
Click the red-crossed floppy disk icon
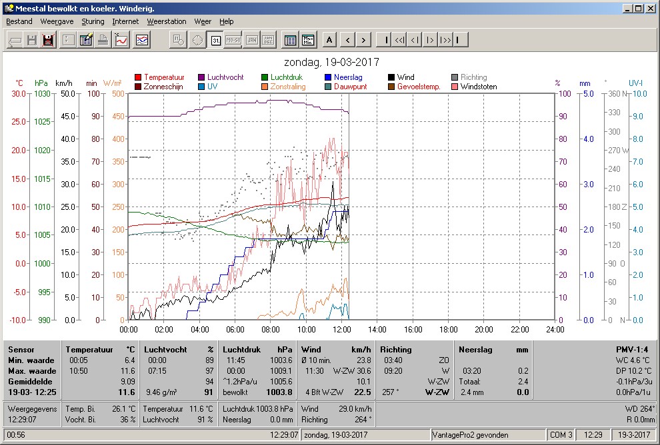point(49,40)
